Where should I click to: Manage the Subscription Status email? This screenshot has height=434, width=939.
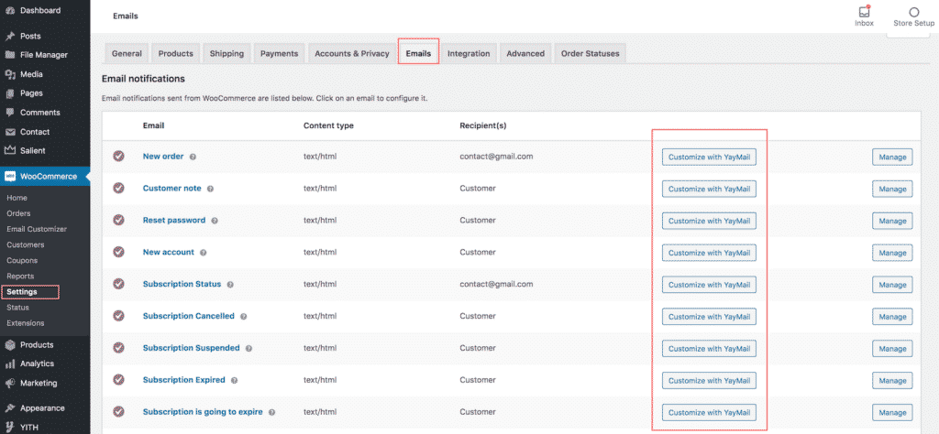click(892, 285)
